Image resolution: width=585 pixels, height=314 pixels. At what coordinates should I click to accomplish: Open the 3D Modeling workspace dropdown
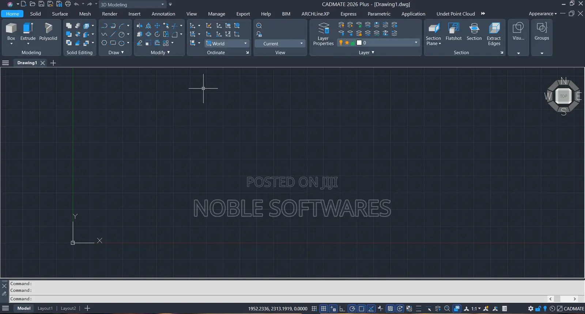tap(132, 4)
